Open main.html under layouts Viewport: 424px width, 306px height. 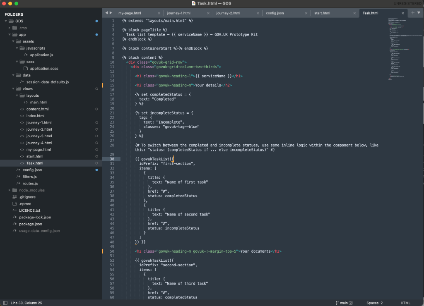(x=39, y=102)
